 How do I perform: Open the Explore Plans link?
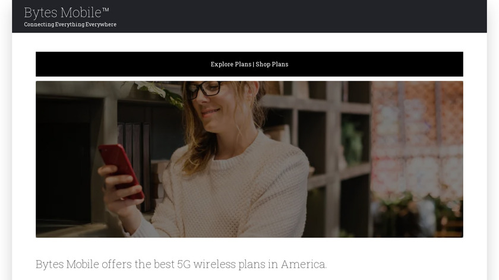[231, 64]
